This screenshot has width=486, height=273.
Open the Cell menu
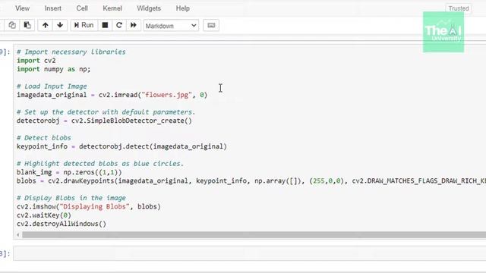(x=82, y=8)
